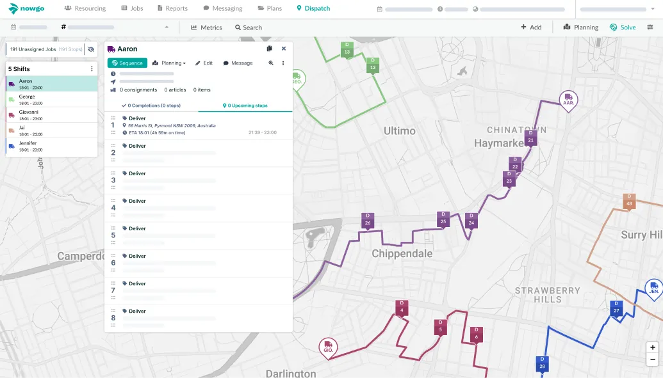Toggle visibility of unassigned jobs
The image size is (663, 378).
click(x=91, y=49)
